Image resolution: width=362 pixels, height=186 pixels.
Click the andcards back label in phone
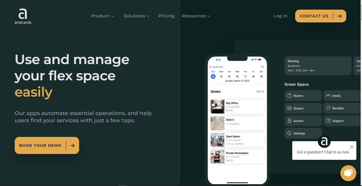tap(218, 67)
